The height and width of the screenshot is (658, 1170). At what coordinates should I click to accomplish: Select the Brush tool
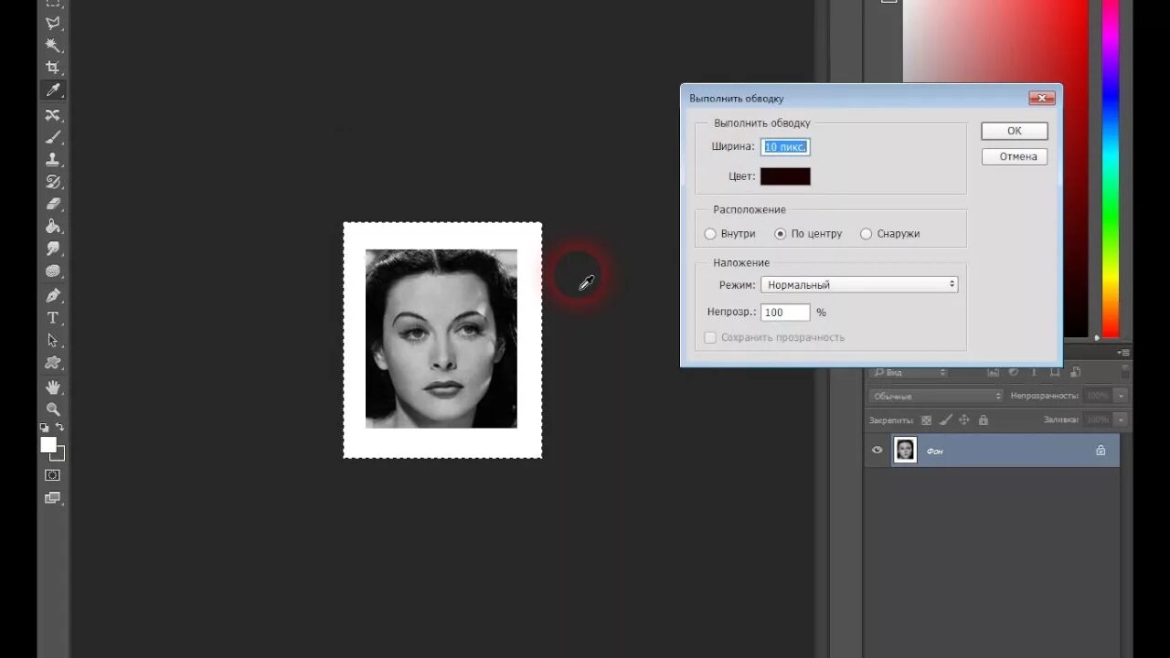click(53, 137)
